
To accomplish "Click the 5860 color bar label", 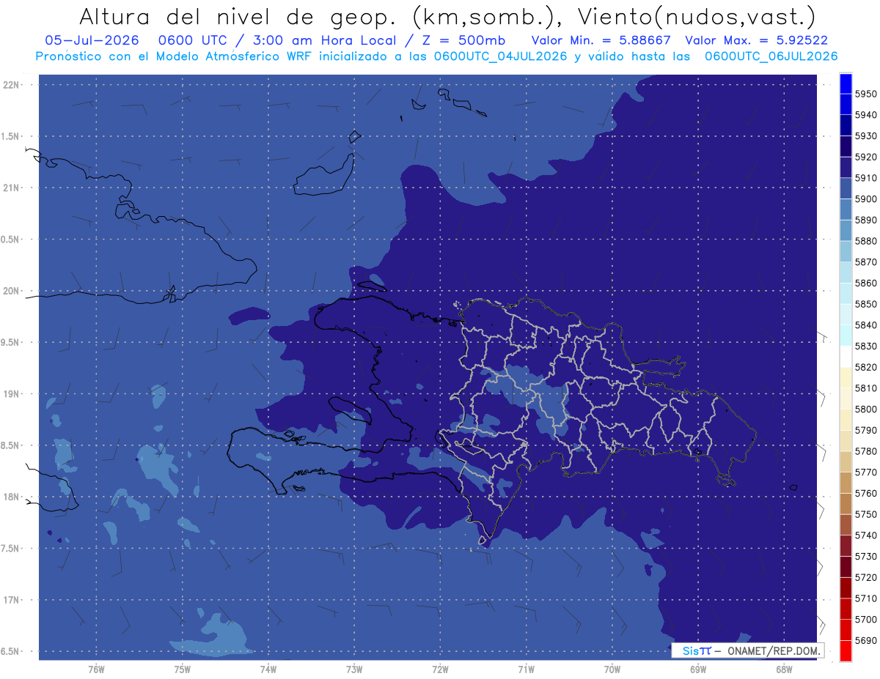I will (x=865, y=283).
